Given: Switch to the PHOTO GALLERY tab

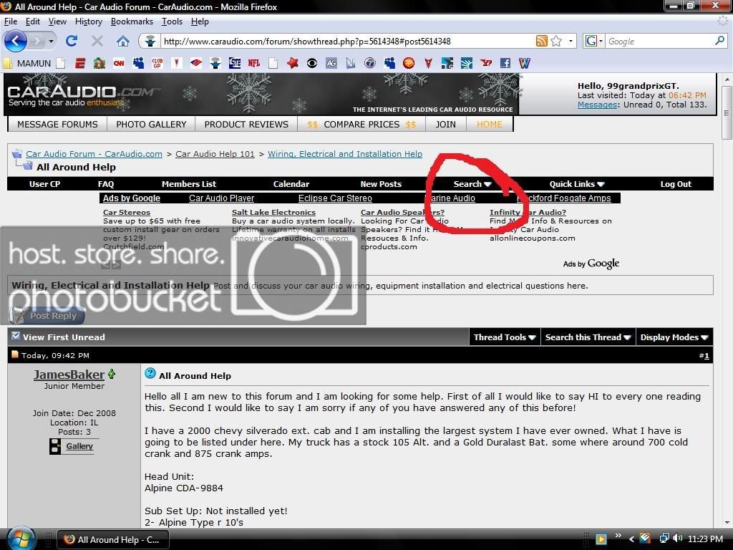Looking at the screenshot, I should 152,124.
